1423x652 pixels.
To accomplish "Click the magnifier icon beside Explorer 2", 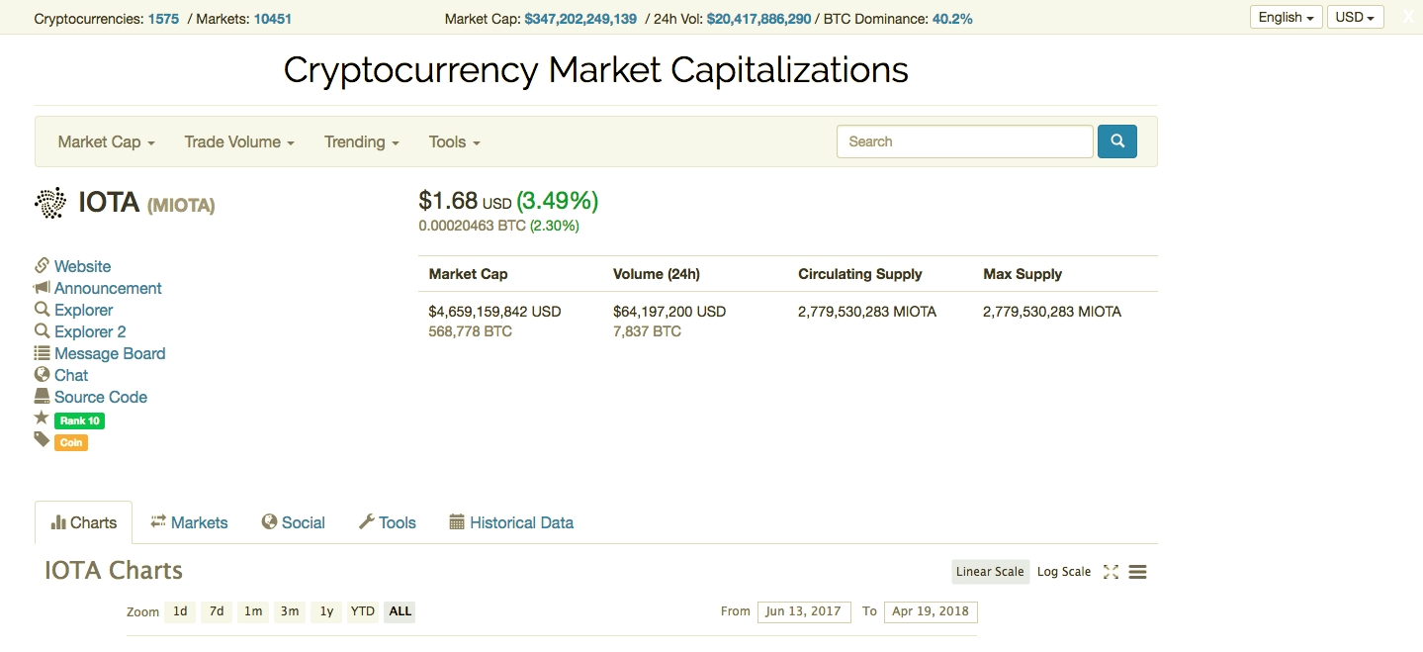I will click(x=42, y=331).
